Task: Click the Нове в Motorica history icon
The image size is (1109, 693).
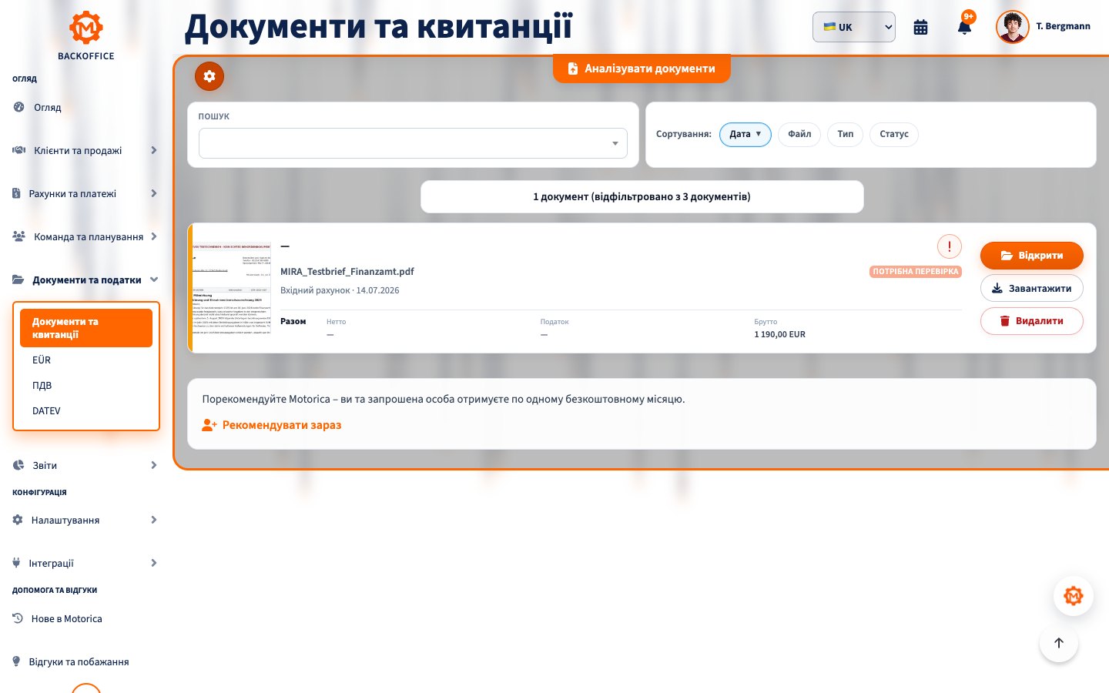Action: 18,618
